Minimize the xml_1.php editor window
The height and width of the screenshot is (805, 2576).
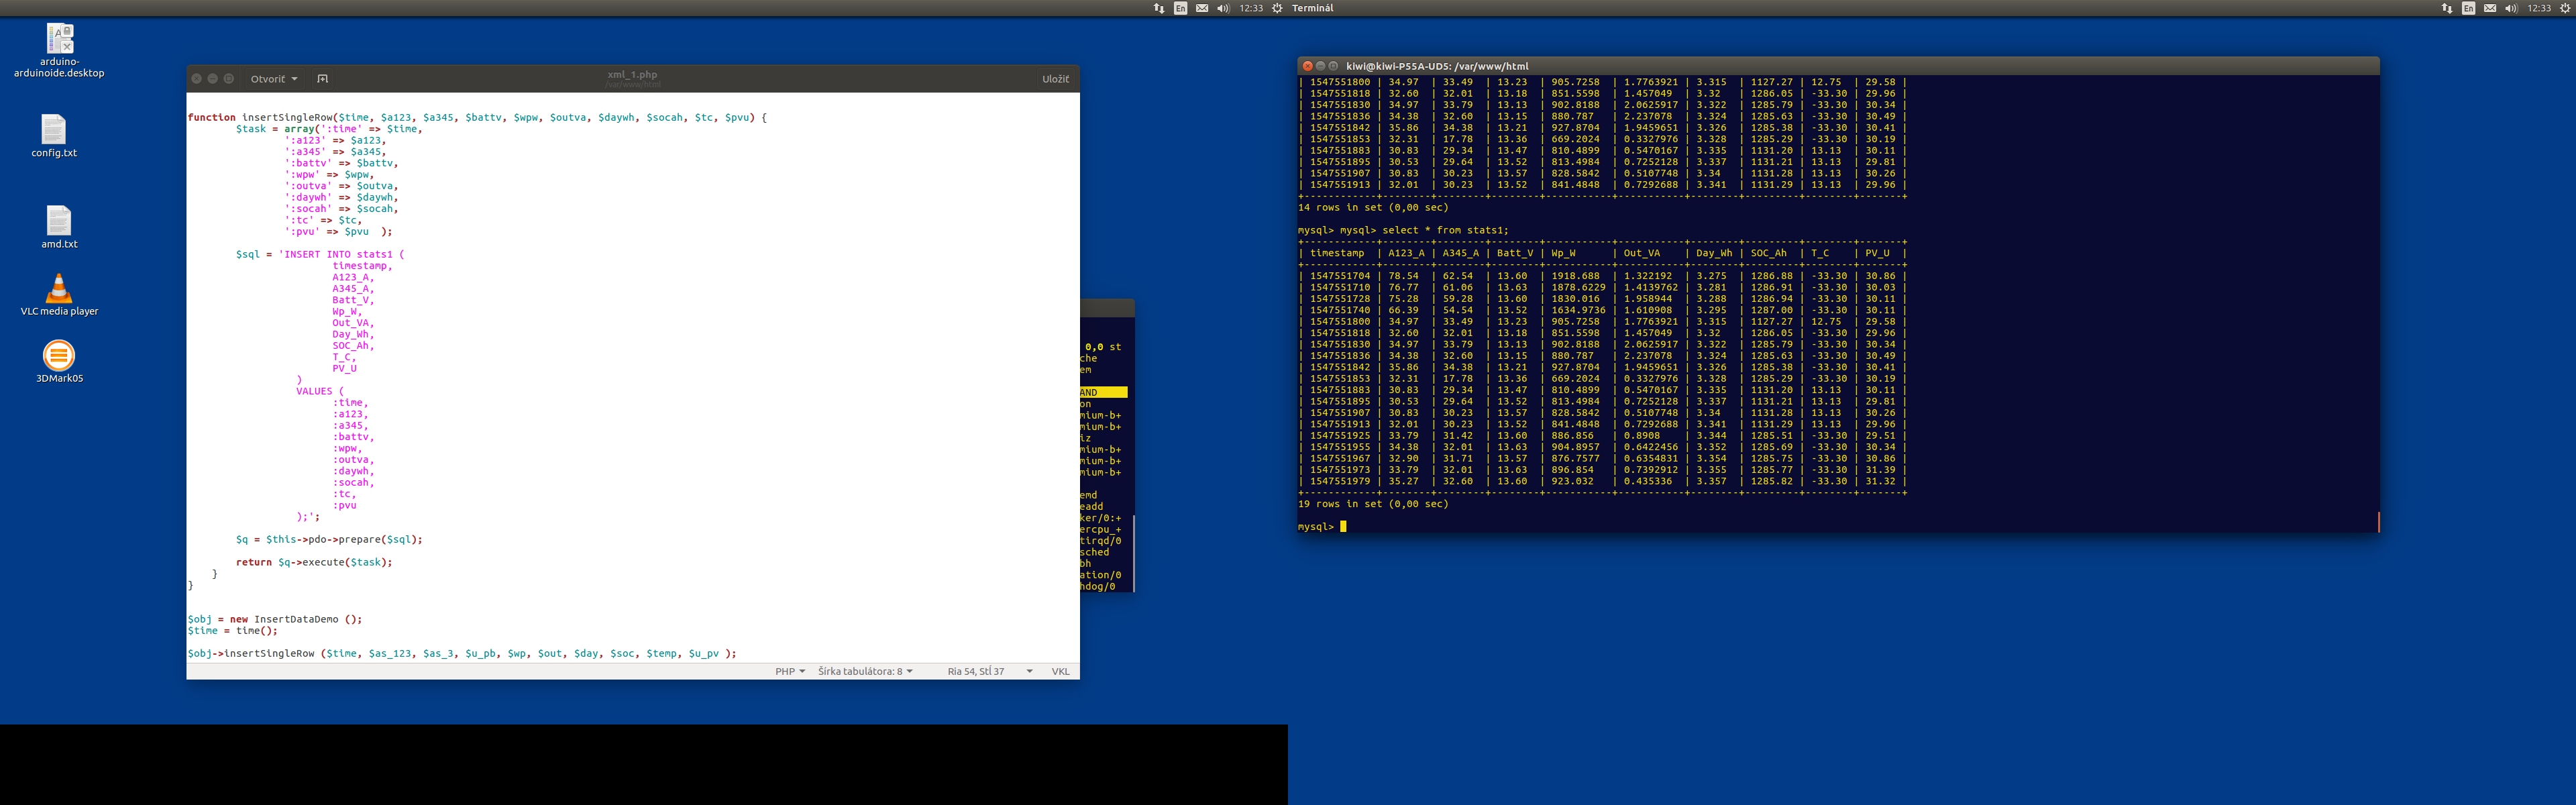[212, 79]
